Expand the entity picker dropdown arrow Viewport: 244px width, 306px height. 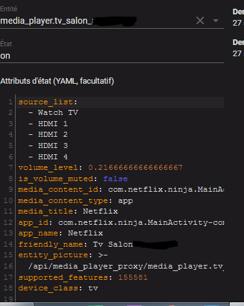click(216, 21)
